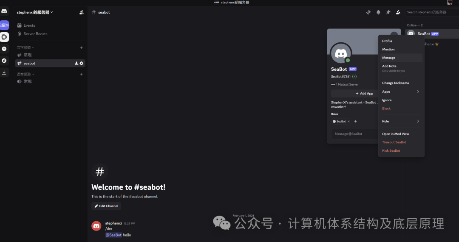
Task: Join voice channel 常规
Action: coord(50,81)
